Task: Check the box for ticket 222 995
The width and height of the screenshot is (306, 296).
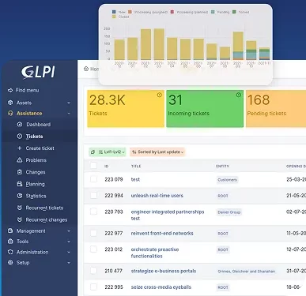Action: pos(93,287)
